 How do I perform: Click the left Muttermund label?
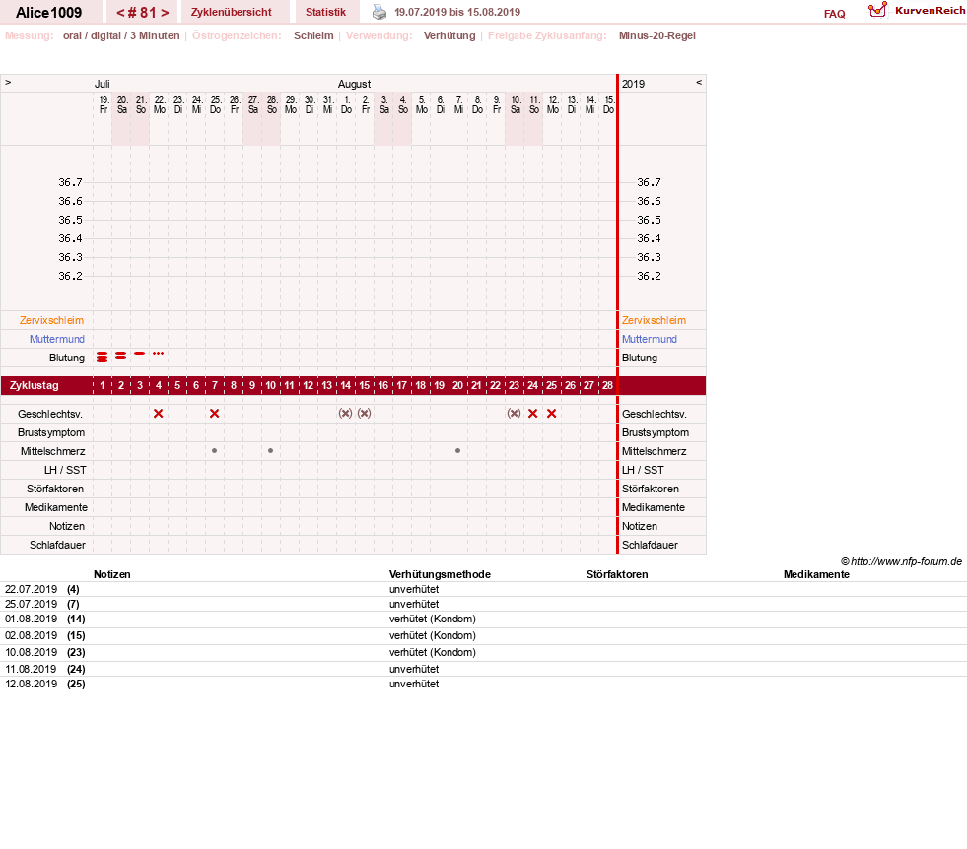tap(57, 339)
